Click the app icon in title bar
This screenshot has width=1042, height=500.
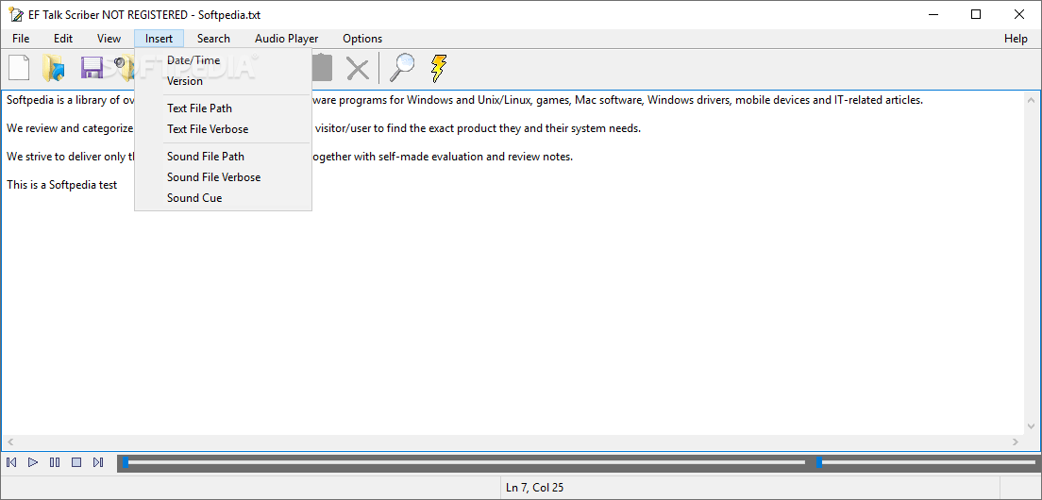(x=15, y=14)
